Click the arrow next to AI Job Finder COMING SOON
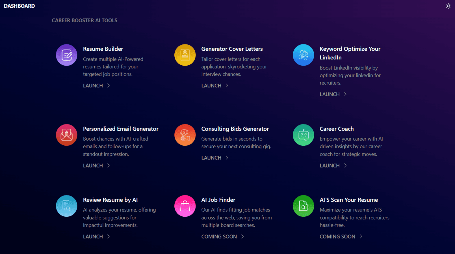This screenshot has width=455, height=254. 242,236
